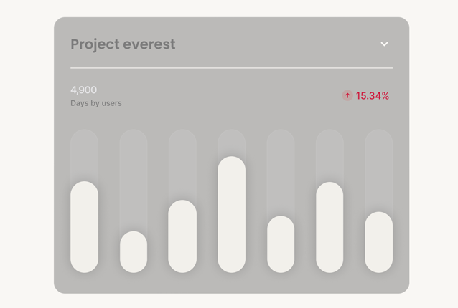Click the Days by users label

click(96, 103)
